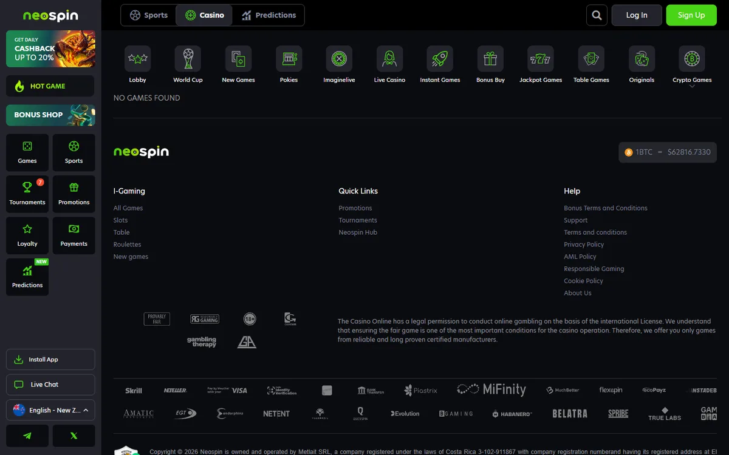Open the X social icon button

(x=74, y=436)
